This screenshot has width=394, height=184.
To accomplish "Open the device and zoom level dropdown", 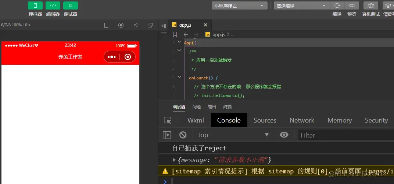I will [15, 25].
